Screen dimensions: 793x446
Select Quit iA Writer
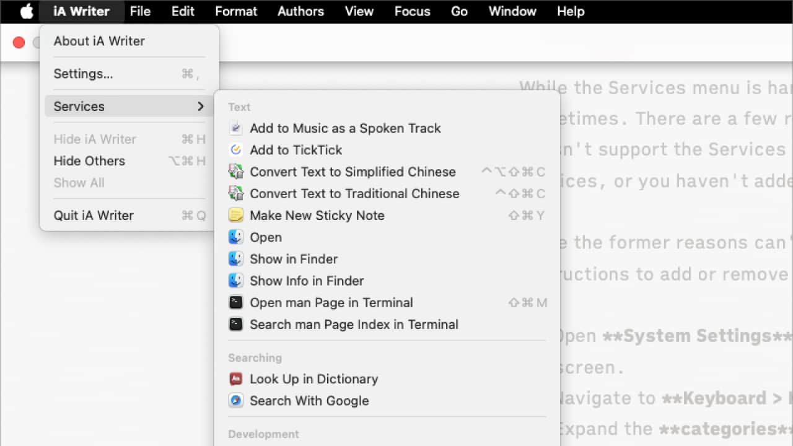tap(94, 215)
